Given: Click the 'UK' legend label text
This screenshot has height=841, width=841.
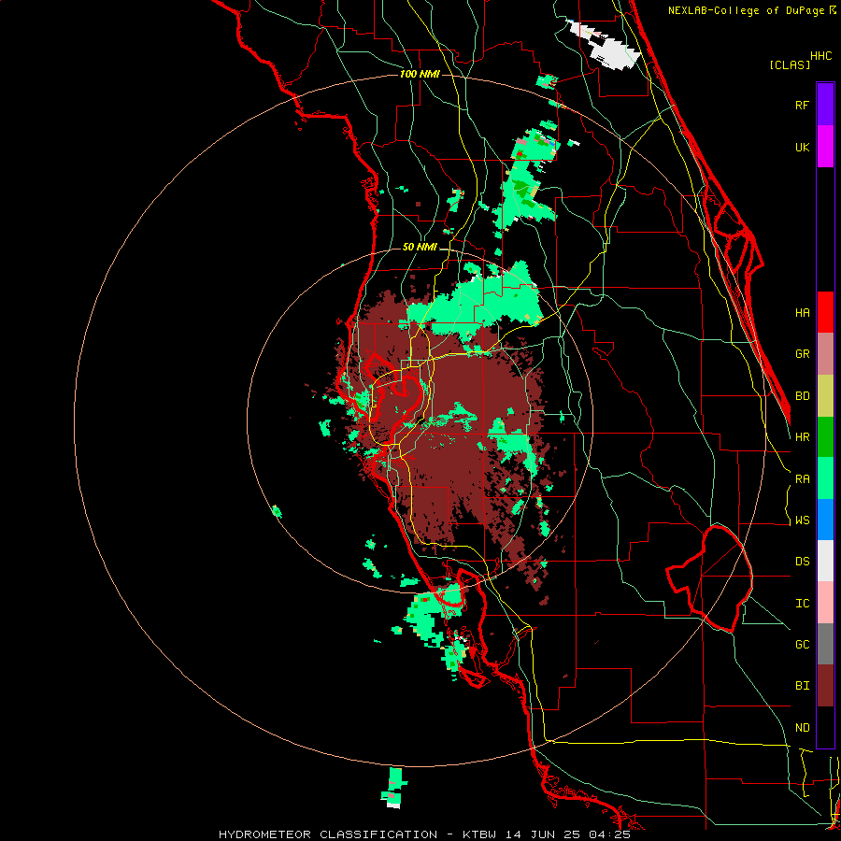Looking at the screenshot, I should pos(802,147).
